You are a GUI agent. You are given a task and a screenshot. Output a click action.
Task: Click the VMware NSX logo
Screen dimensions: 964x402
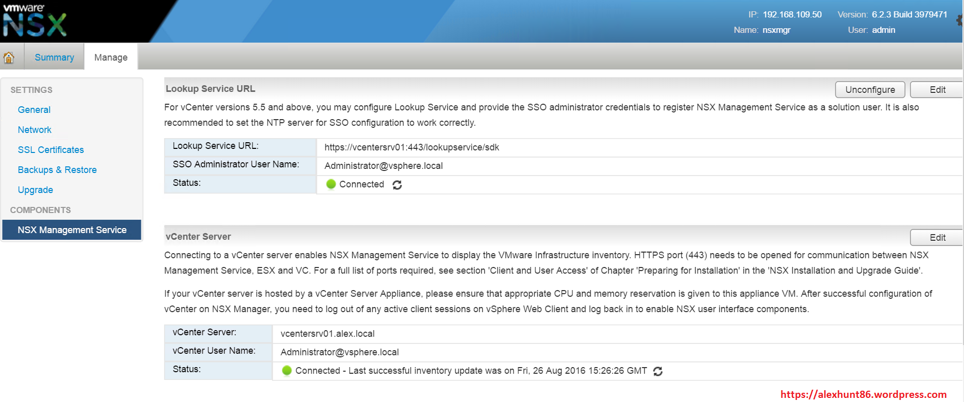[x=34, y=21]
